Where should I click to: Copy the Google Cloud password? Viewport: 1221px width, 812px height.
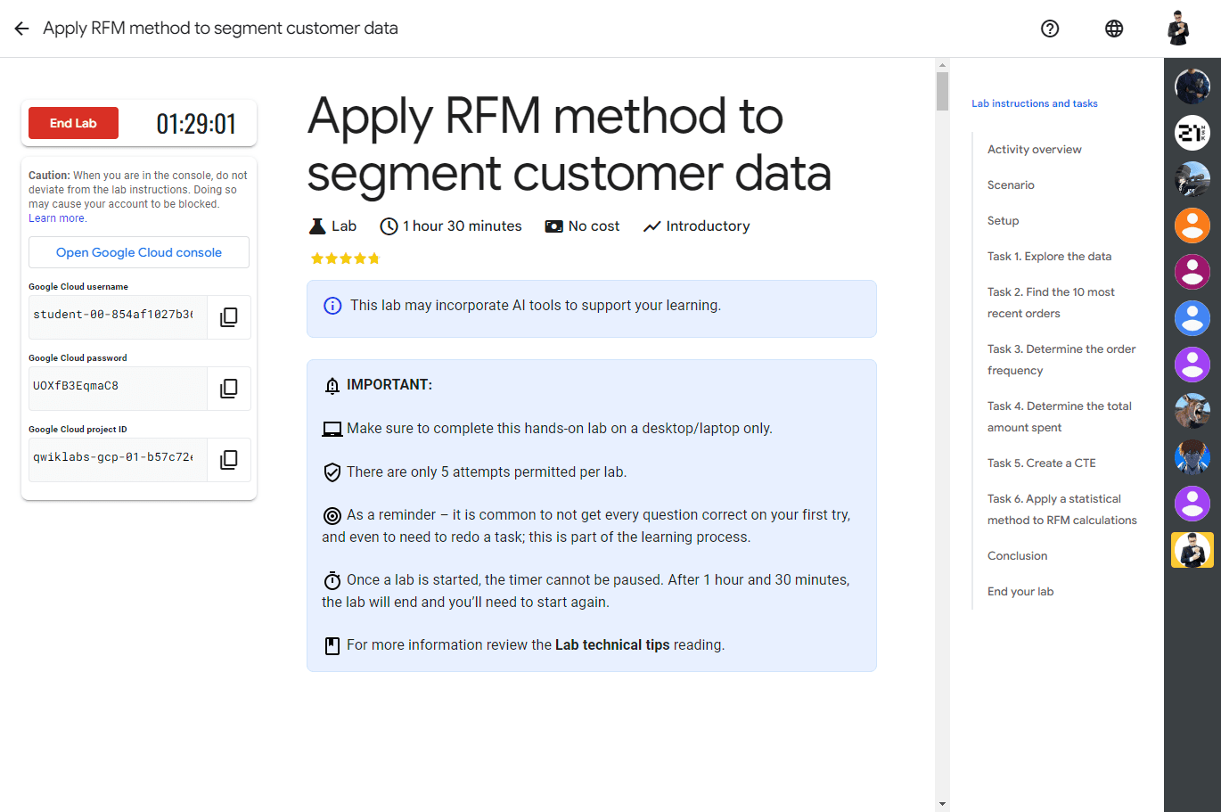click(x=229, y=389)
